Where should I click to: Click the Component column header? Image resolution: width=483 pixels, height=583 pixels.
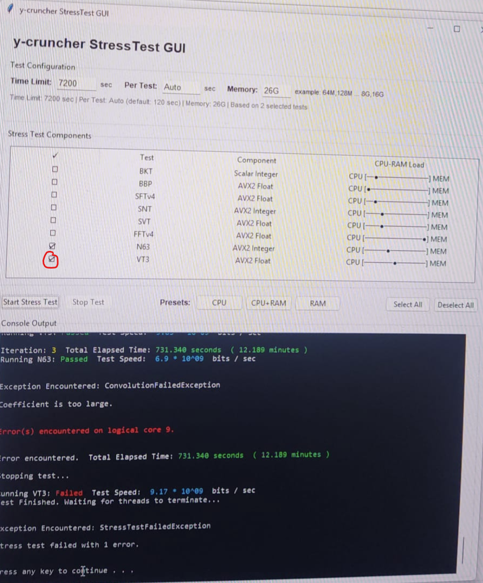click(x=257, y=160)
